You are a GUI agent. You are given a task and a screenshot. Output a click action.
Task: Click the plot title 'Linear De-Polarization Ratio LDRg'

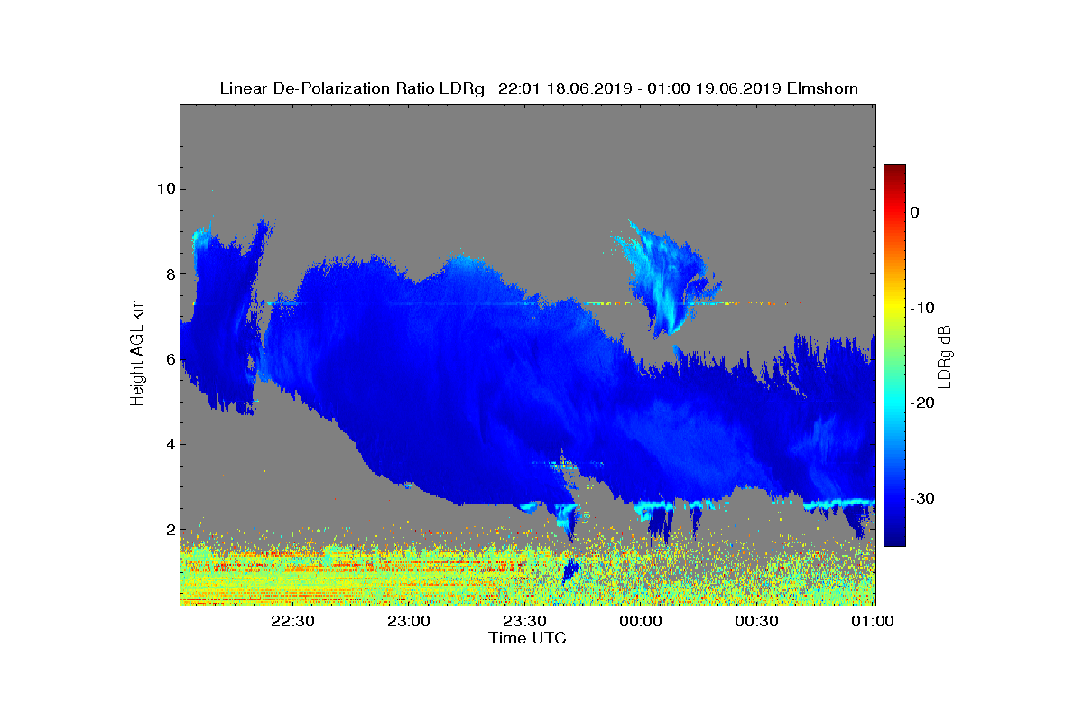pyautogui.click(x=353, y=88)
